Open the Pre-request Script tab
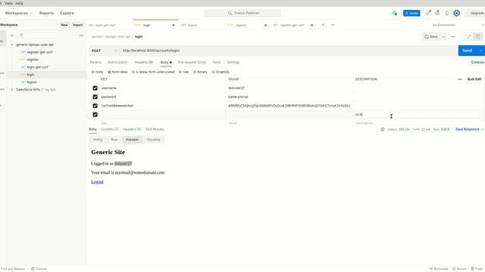Viewport: 485px width, 272px height. 192,62
